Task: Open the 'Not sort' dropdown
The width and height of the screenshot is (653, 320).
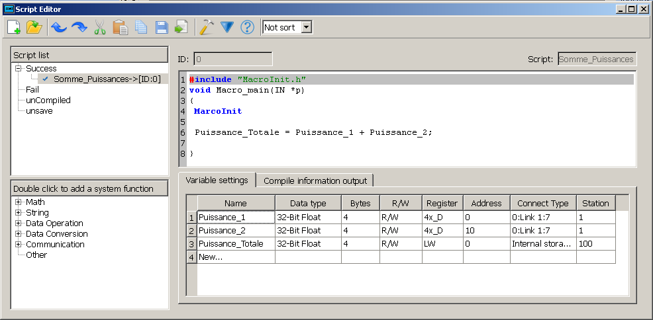Action: click(x=306, y=27)
